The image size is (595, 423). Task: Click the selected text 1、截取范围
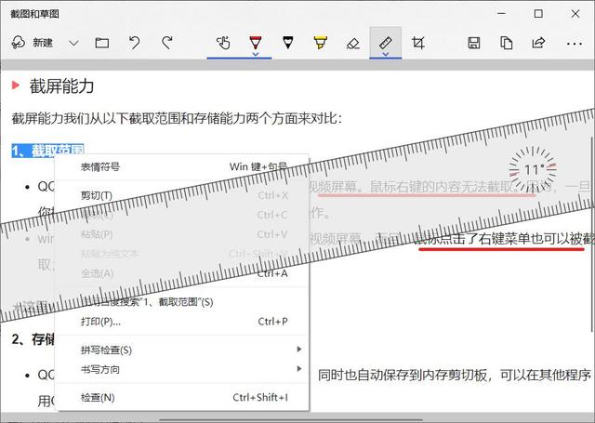click(47, 151)
